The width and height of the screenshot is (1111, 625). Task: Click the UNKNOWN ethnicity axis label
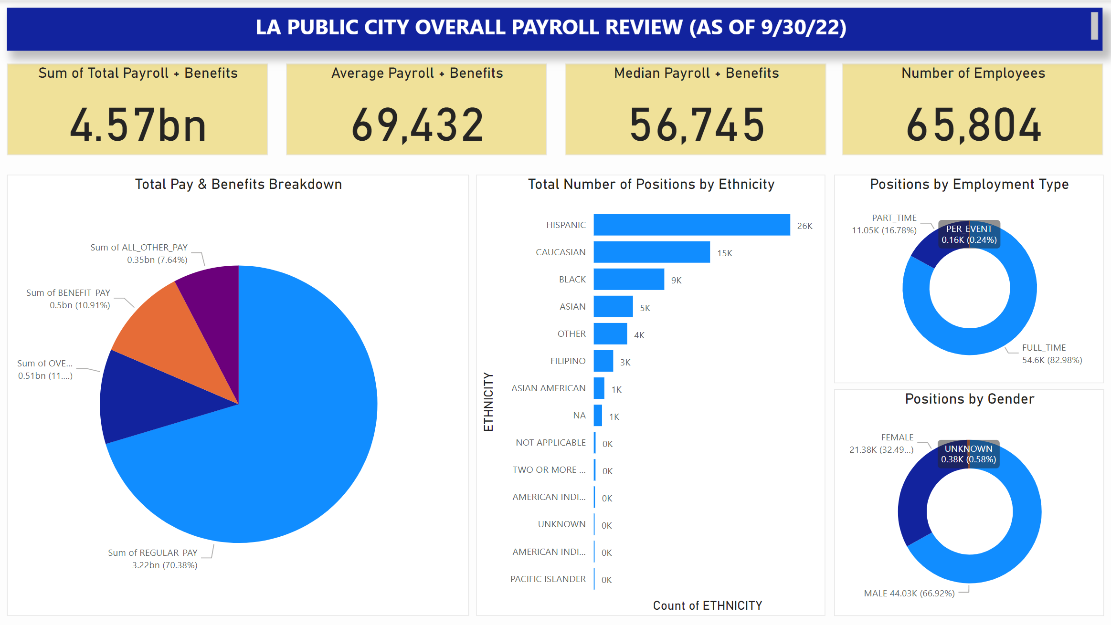561,524
